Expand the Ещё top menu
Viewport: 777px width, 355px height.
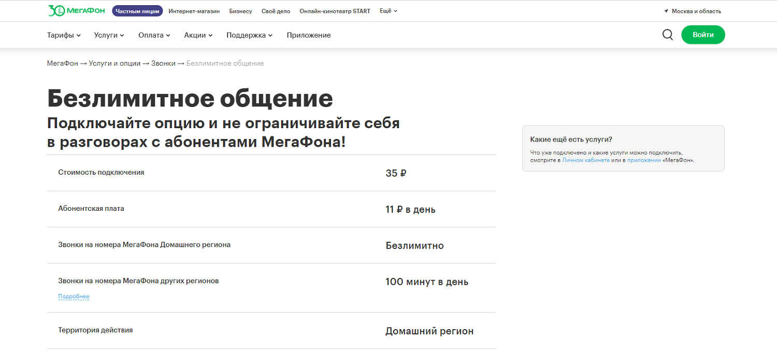point(388,11)
